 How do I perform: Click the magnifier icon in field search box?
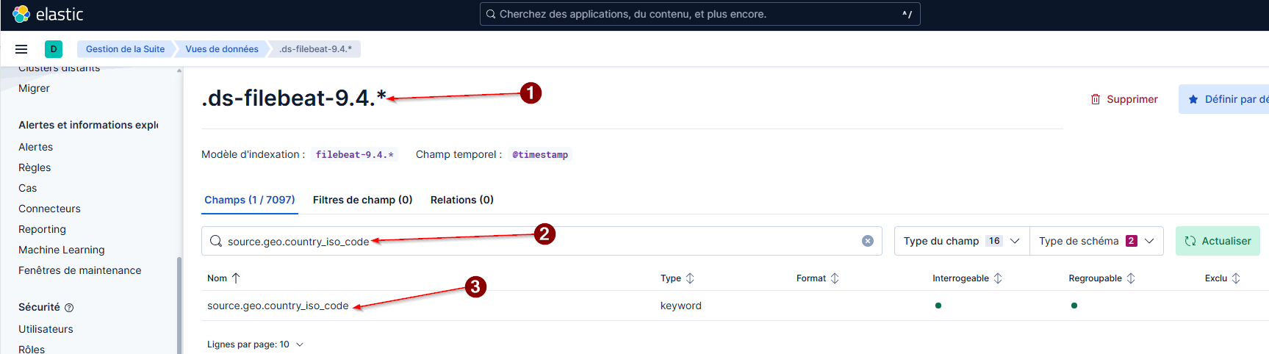[x=216, y=241]
